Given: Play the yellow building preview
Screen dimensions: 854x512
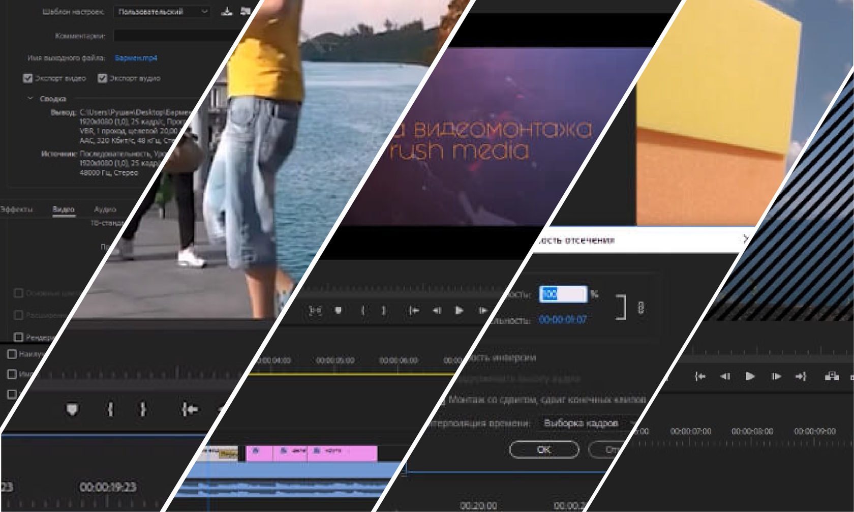Looking at the screenshot, I should [750, 376].
